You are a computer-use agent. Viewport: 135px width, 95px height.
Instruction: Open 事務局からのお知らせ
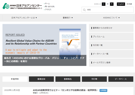point(111,28)
